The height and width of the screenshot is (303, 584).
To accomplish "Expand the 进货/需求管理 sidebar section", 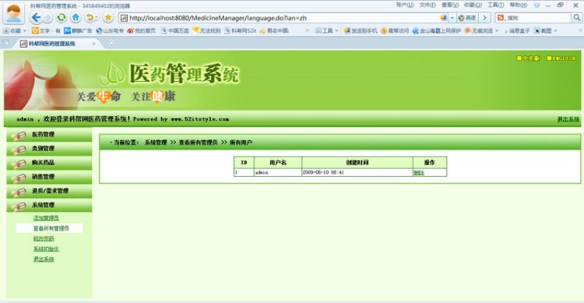I will coord(49,191).
